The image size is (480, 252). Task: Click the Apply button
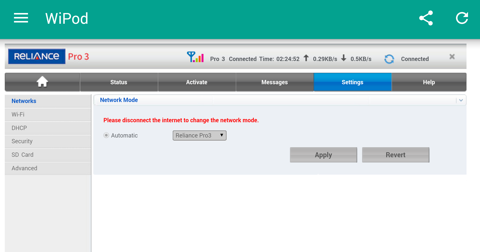pos(323,155)
